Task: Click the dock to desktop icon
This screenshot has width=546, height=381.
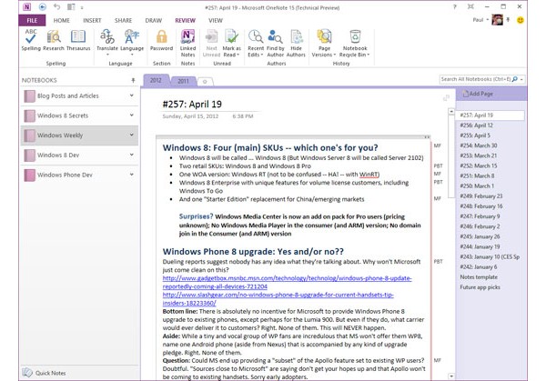Action: tap(71, 6)
